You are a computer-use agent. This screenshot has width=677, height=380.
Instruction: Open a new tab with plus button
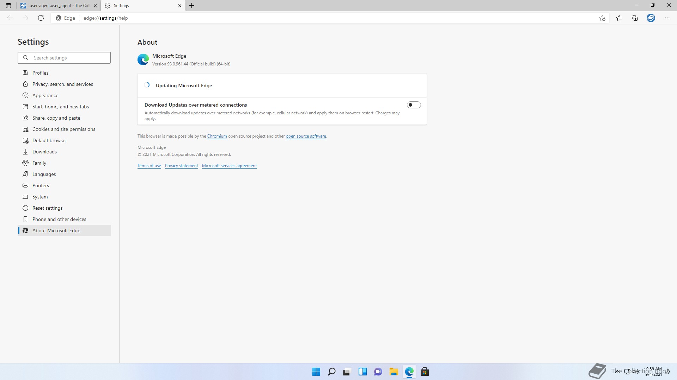coord(192,6)
